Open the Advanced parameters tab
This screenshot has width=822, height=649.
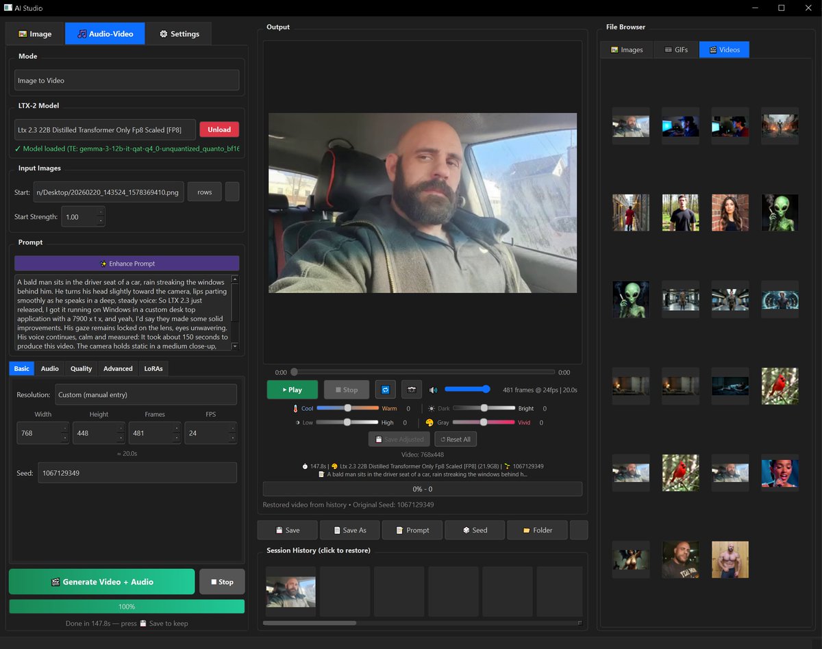118,368
